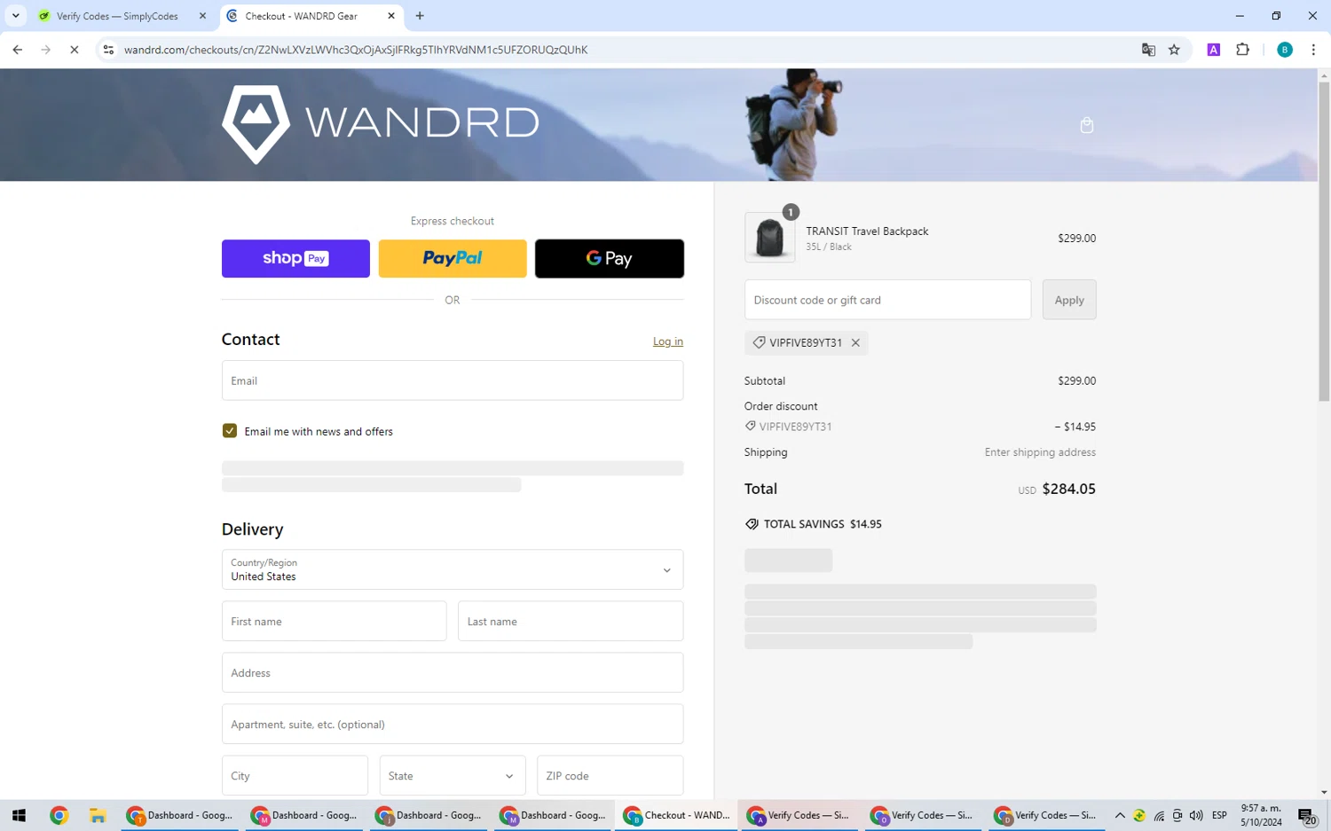This screenshot has width=1331, height=831.
Task: Switch to Verify Codes — SimplyCodes tab
Action: pyautogui.click(x=122, y=16)
